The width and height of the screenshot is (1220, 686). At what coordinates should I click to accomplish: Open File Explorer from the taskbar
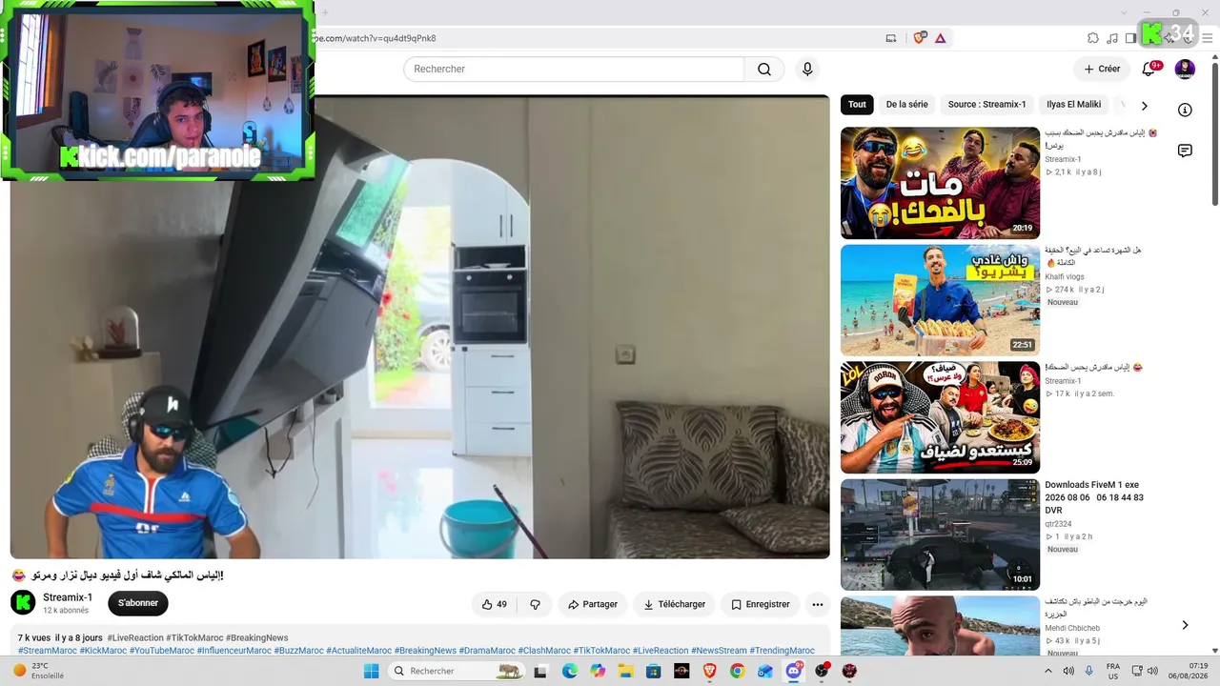pos(626,671)
